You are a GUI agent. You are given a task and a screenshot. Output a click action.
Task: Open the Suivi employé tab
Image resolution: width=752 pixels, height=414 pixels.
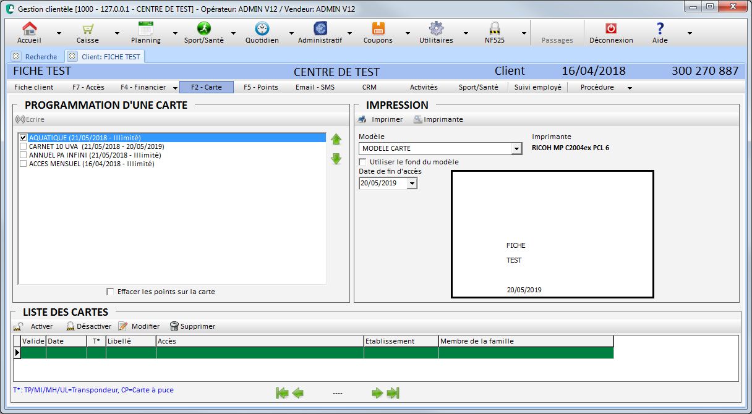click(x=538, y=87)
